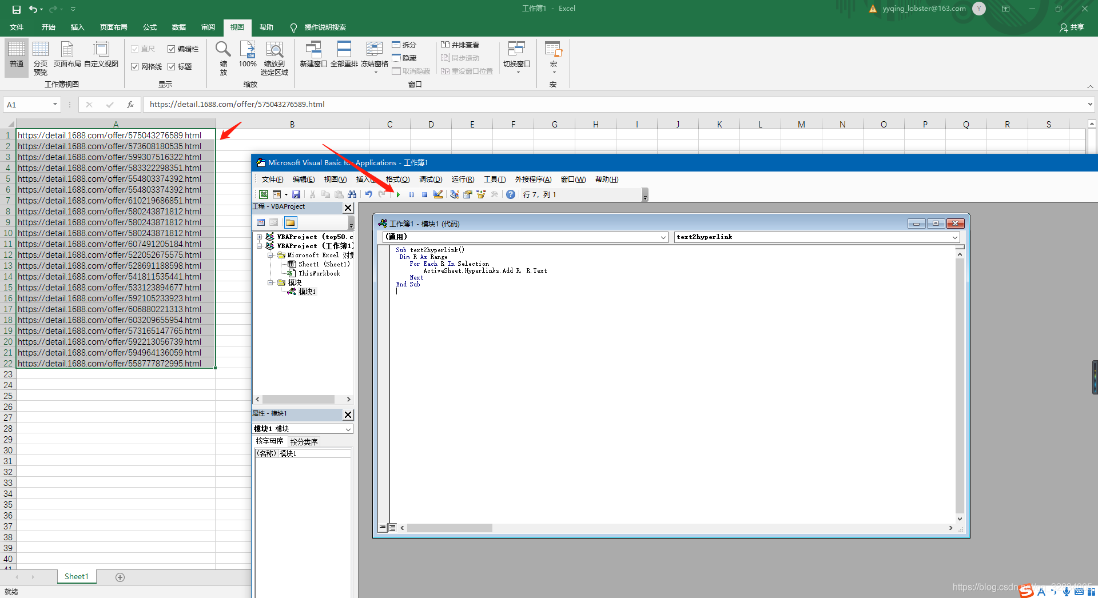Select Sheet1 (Sheet1) in project tree
This screenshot has height=598, width=1098.
pos(324,264)
